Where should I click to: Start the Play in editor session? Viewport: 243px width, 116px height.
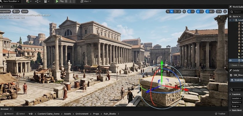click(x=60, y=1)
